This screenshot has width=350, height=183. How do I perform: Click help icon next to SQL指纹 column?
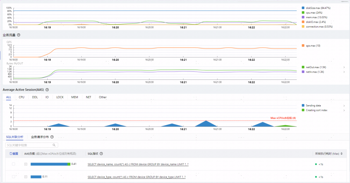coord(101,154)
